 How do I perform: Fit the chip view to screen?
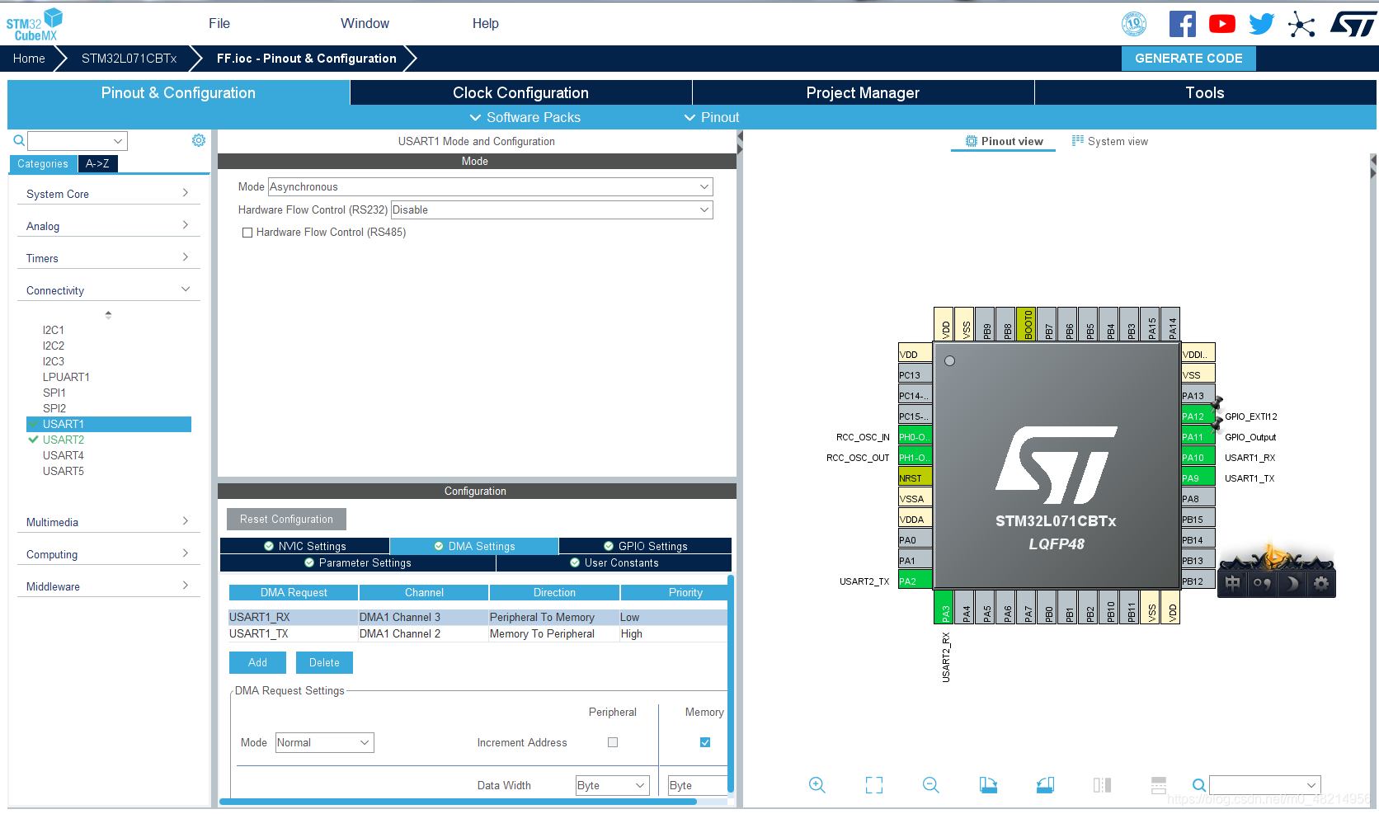(x=874, y=785)
